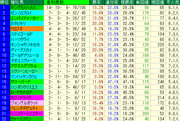The height and width of the screenshot is (121, 180).
Task: Click show rate 40.4% for マンハッタンカフェ
Action: [128, 76]
